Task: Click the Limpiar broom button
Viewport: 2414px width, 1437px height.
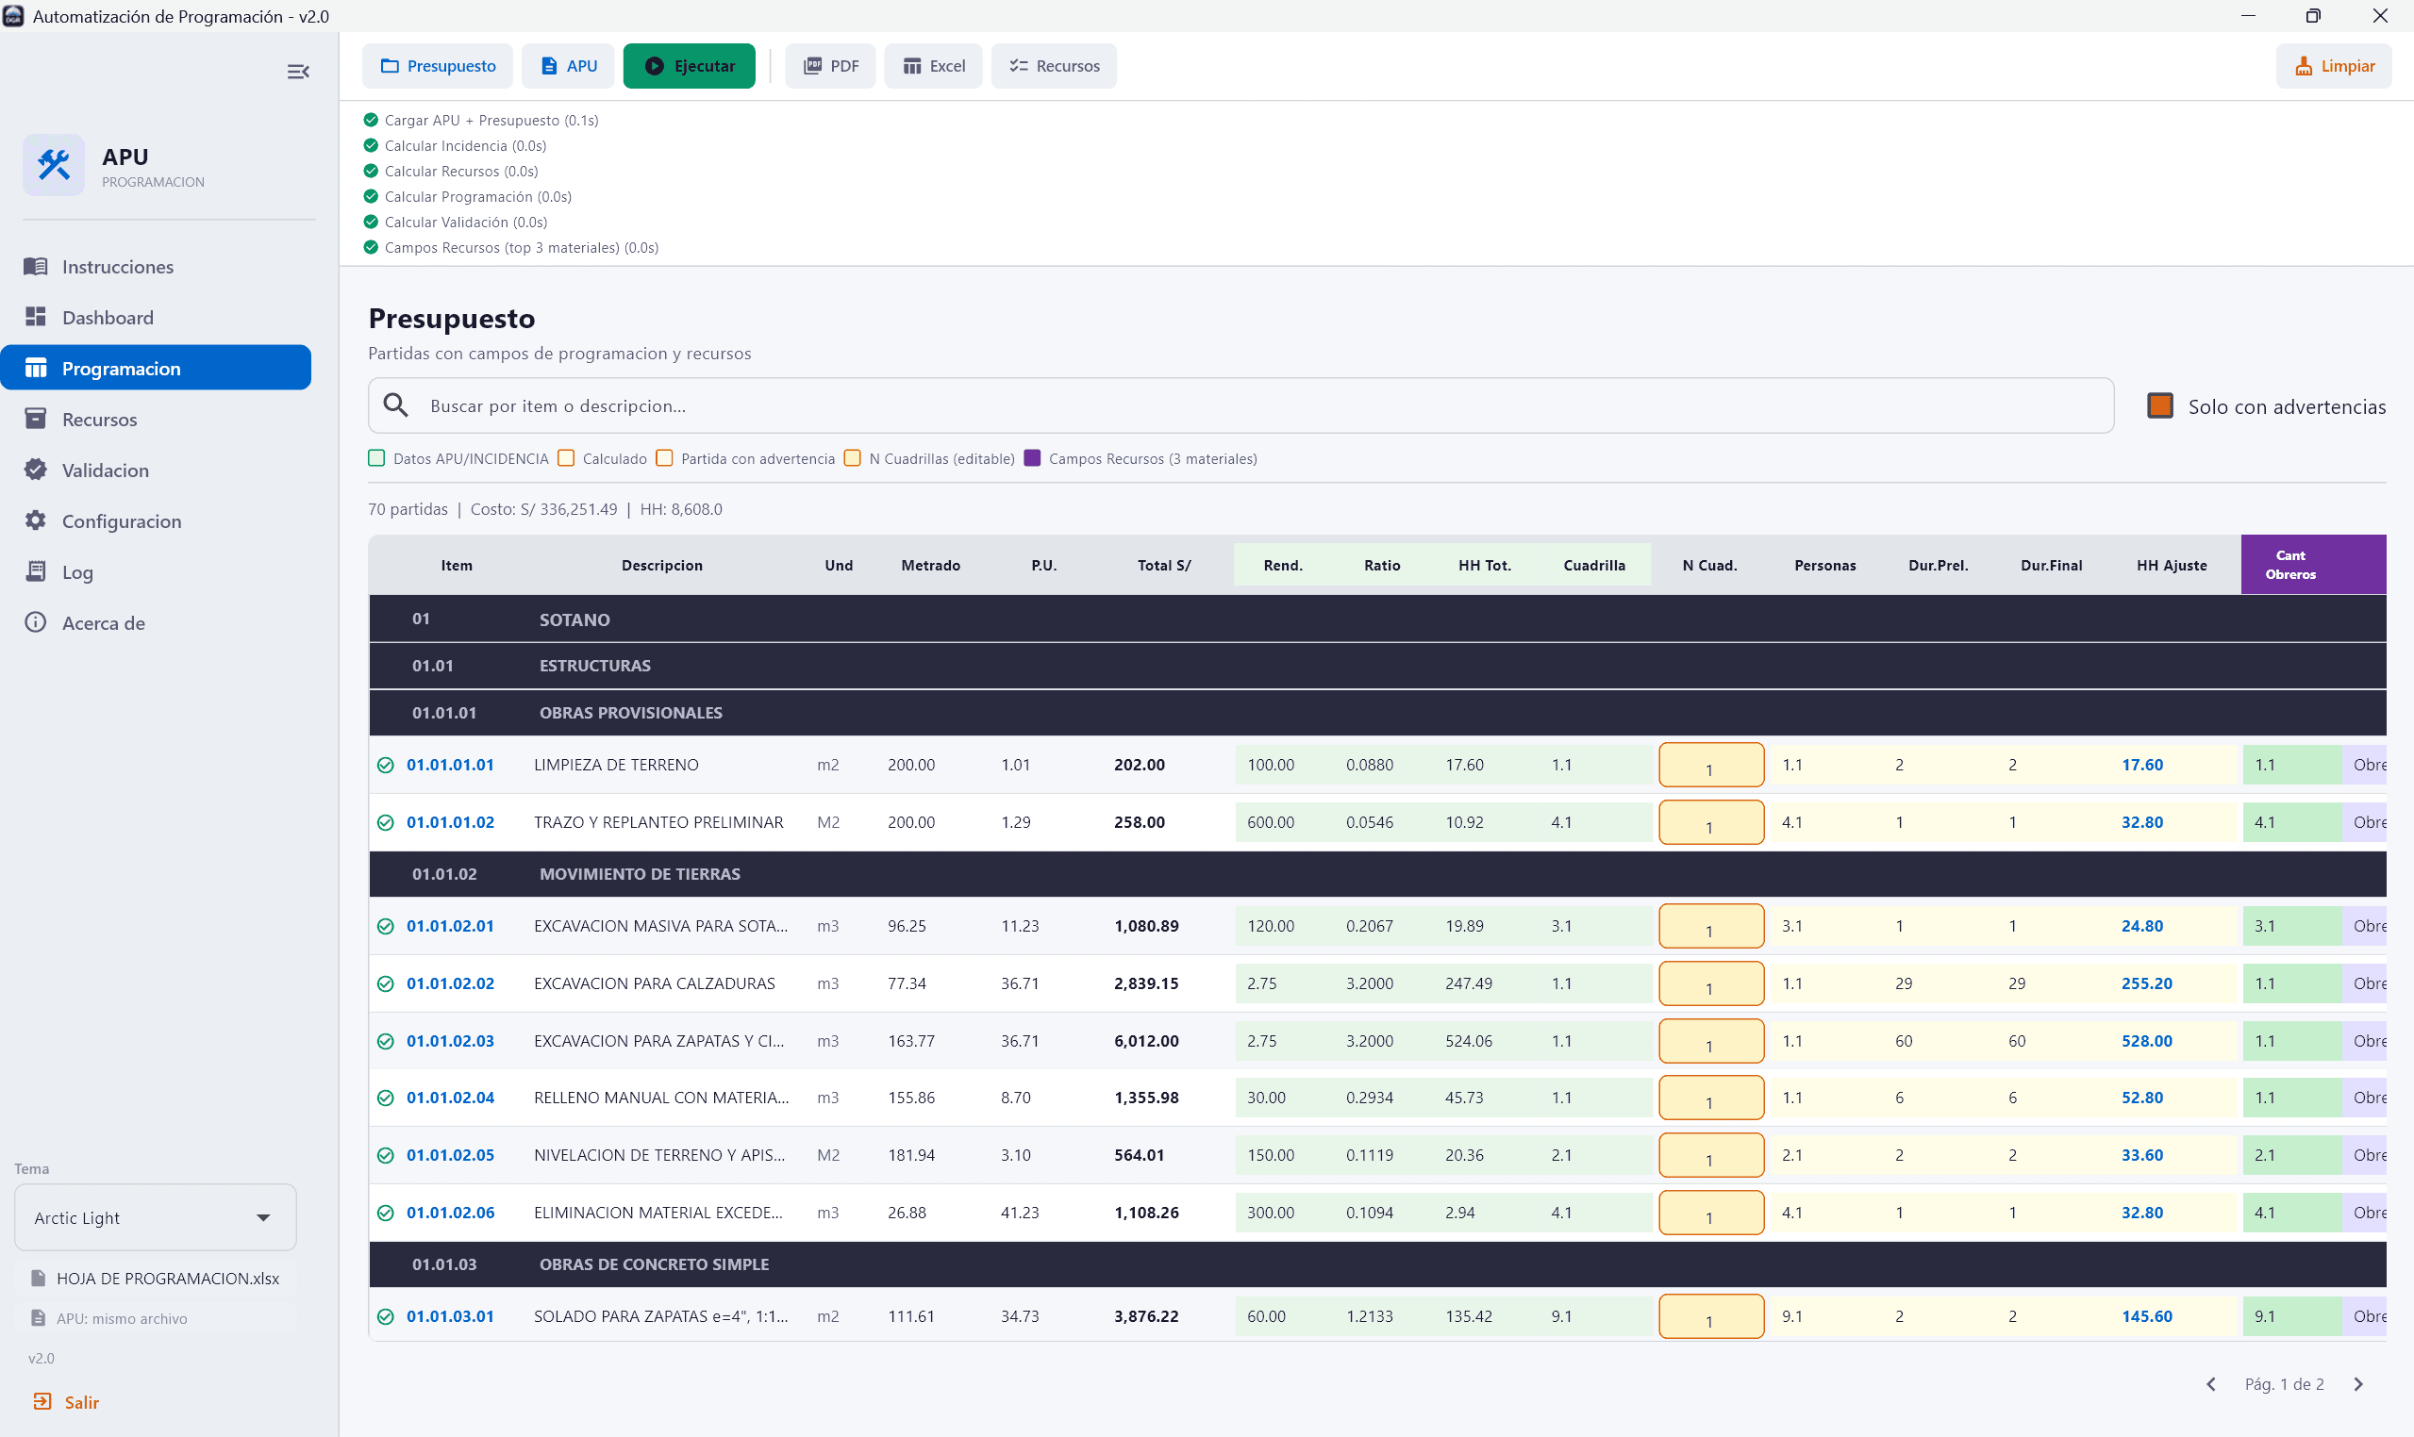Action: pyautogui.click(x=2333, y=66)
